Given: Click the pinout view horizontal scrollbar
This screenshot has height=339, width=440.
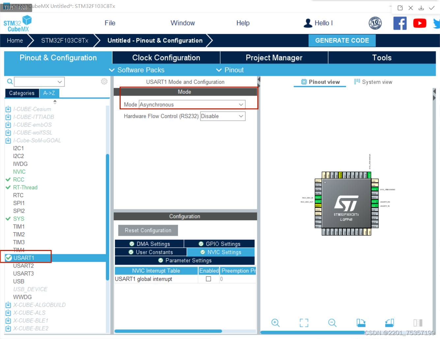Looking at the screenshot, I should 312,332.
